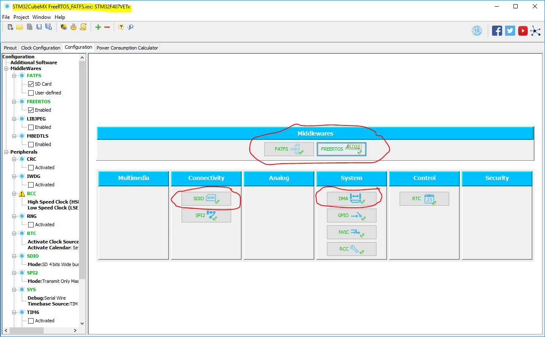Click the FREERTOS cube icon in tree
545x337 pixels.
pos(22,102)
